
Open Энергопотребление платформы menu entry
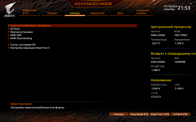point(73,26)
